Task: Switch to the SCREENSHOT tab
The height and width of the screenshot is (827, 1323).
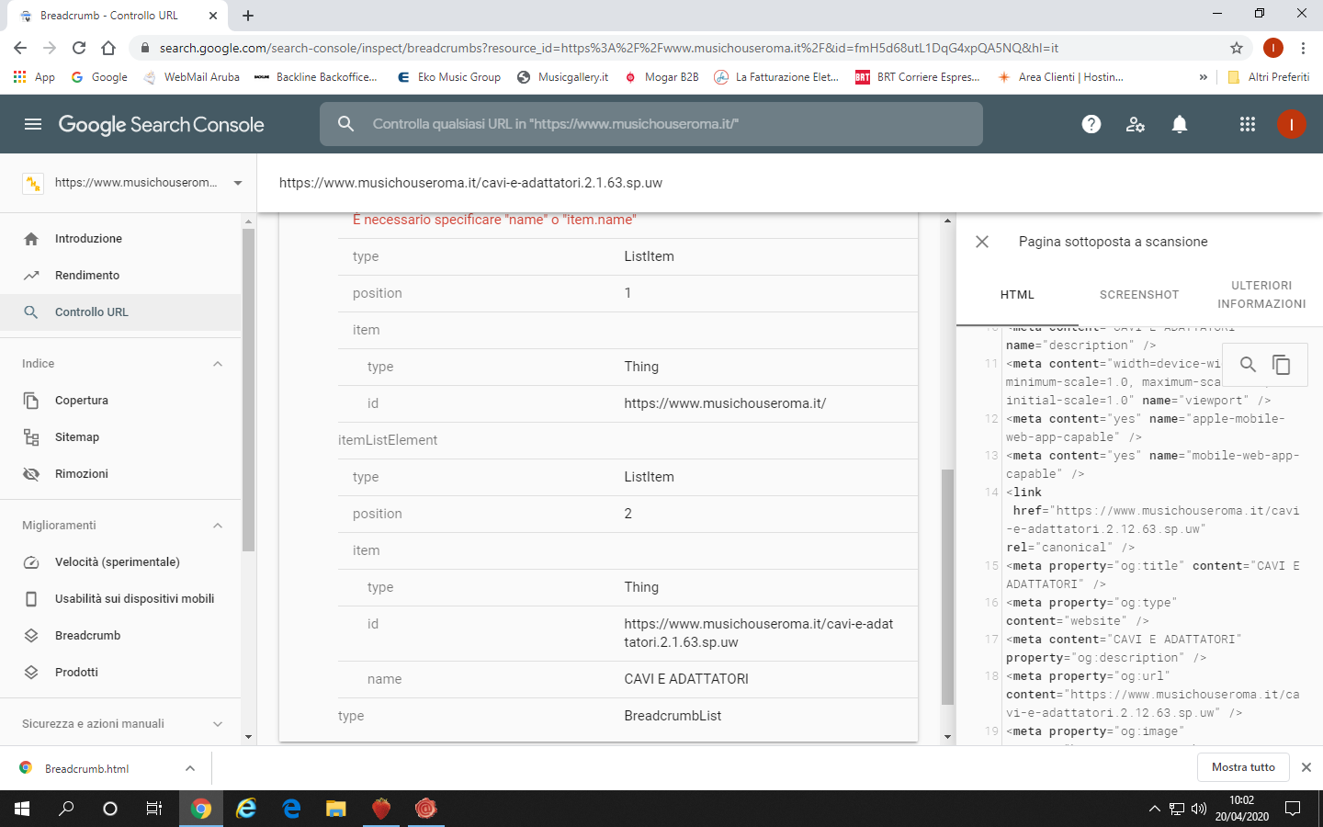Action: click(1139, 295)
